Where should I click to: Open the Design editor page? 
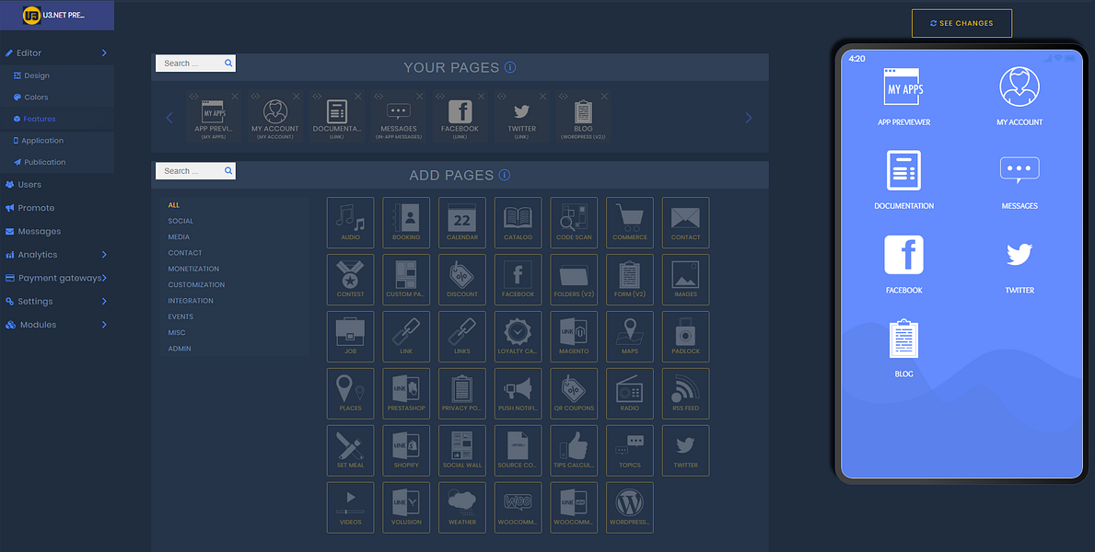[37, 75]
